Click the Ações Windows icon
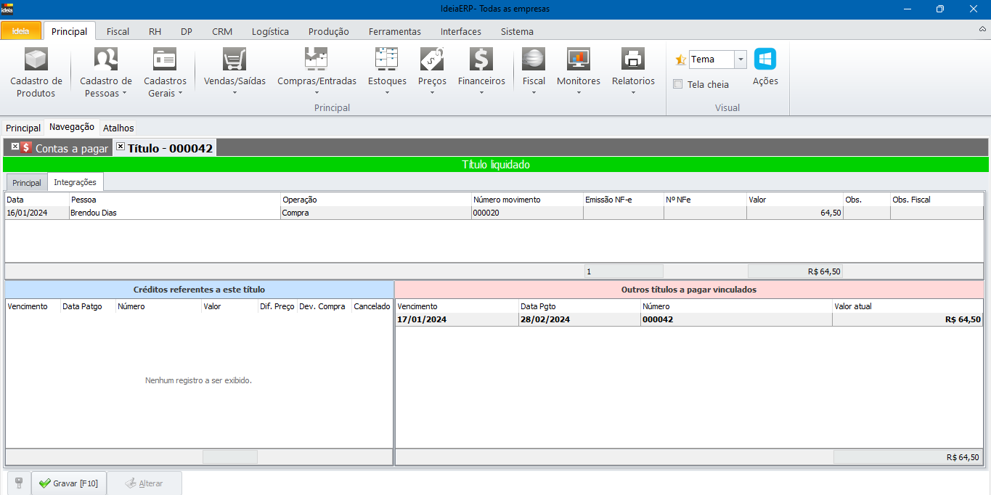Viewport: 991px width, 495px height. click(765, 60)
